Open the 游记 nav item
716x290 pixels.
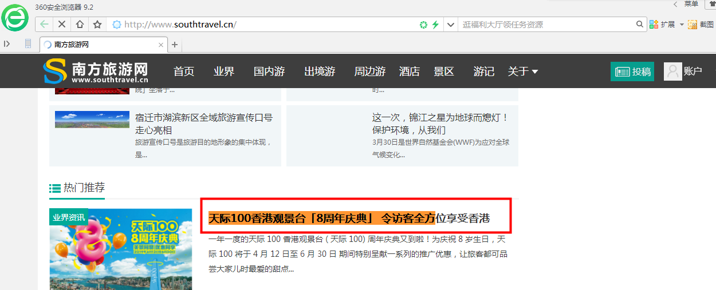click(484, 71)
